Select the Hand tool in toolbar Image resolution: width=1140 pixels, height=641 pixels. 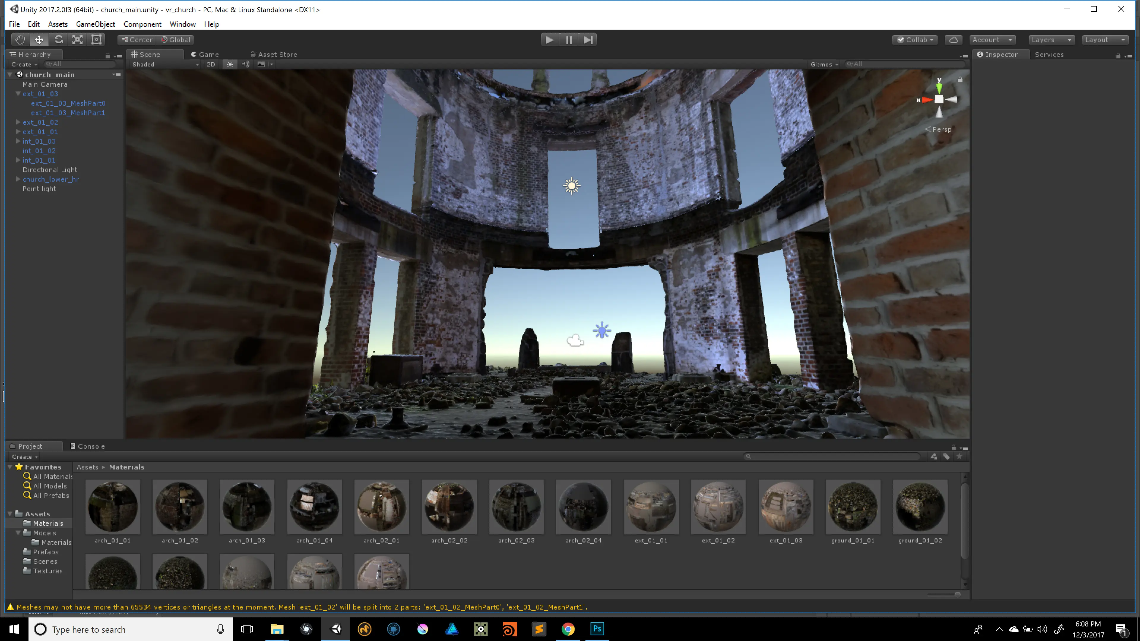pos(20,40)
